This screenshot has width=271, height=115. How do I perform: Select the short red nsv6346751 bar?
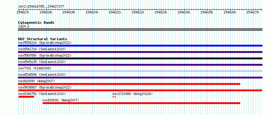(x=26, y=97)
